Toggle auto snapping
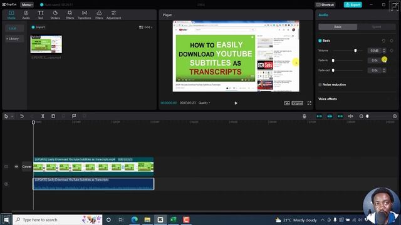This screenshot has height=225, width=401. point(330,116)
